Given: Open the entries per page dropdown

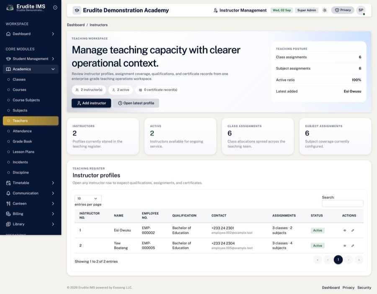Looking at the screenshot, I should (88, 199).
